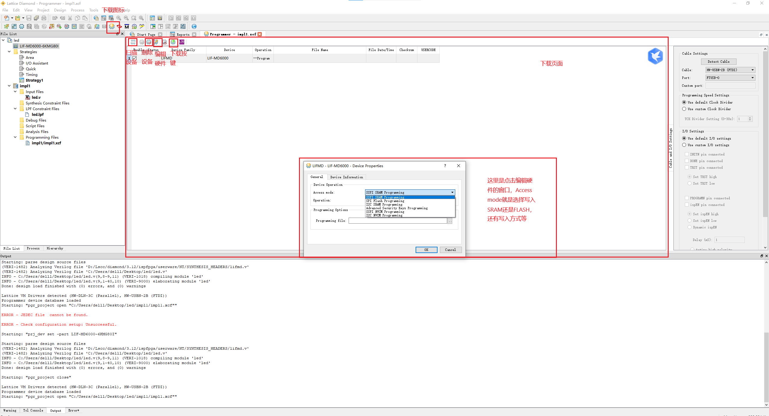Click the blue globe web icon in toolbar

194,26
